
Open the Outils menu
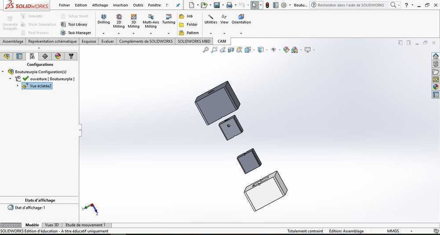pyautogui.click(x=138, y=5)
